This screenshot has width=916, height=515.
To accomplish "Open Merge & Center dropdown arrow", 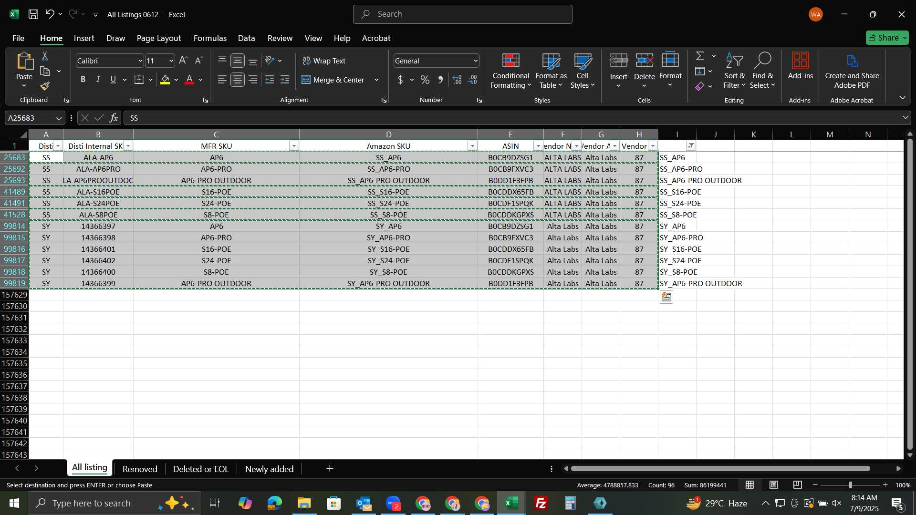I will coord(376,80).
